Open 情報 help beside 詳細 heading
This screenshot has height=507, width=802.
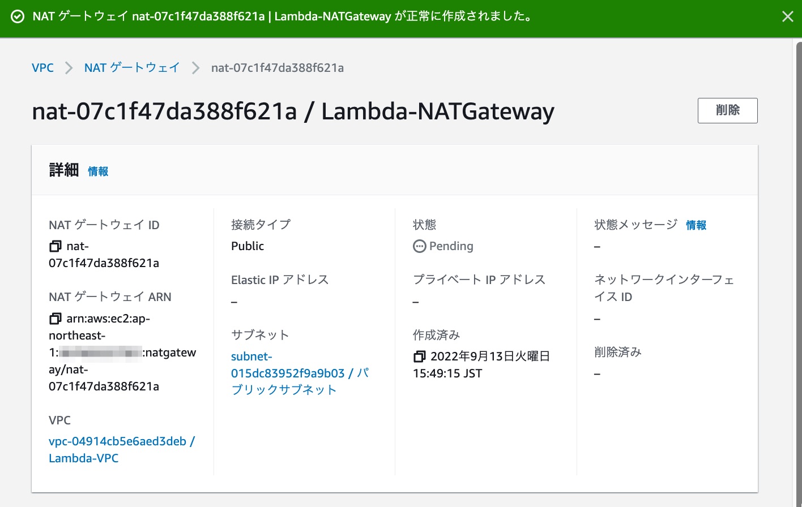click(x=97, y=171)
